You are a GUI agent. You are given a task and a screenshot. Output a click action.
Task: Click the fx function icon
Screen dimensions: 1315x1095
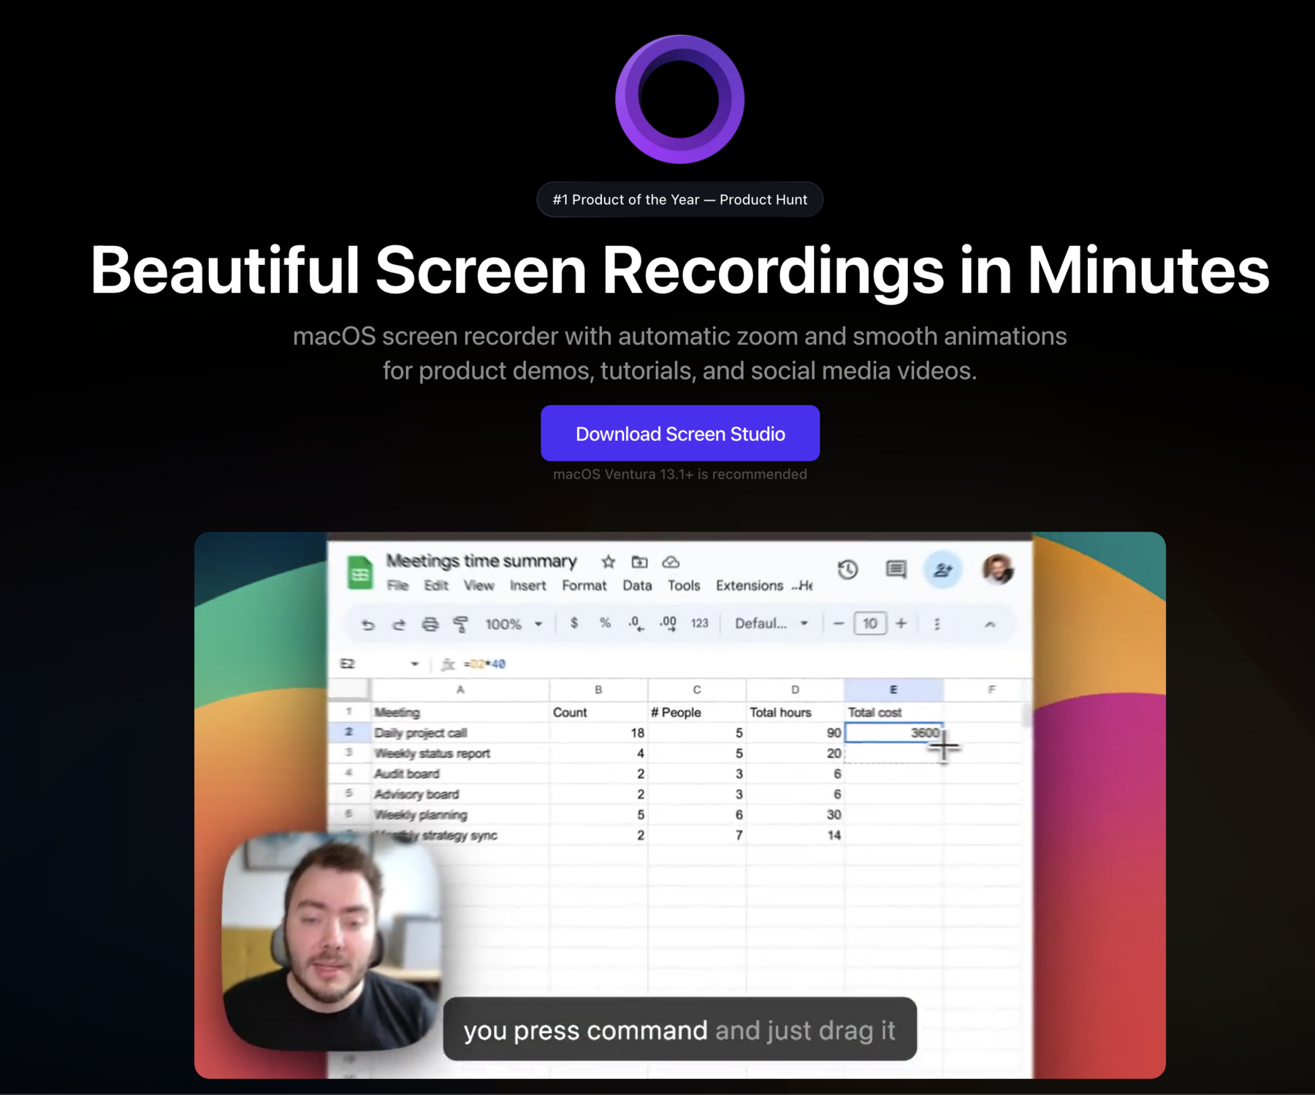(448, 664)
